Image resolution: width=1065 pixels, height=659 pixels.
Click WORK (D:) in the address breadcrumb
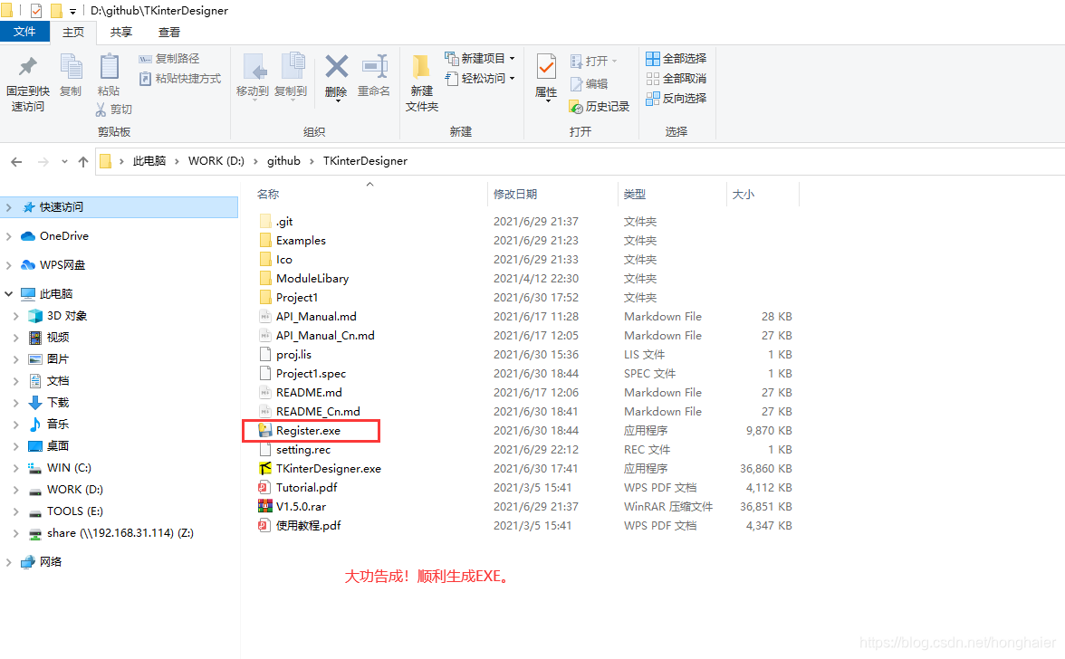point(216,161)
